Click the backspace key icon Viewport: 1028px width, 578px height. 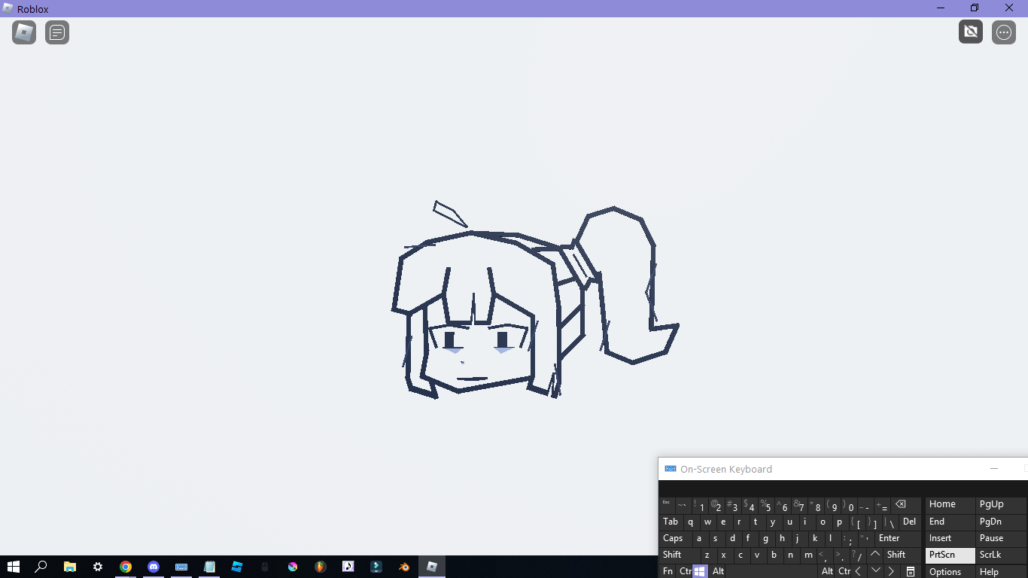click(x=905, y=505)
